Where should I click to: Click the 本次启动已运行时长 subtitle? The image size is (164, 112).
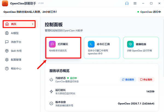[x=65, y=93]
